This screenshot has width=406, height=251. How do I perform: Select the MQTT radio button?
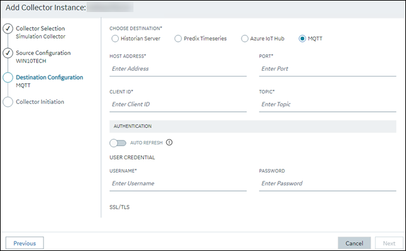(x=302, y=39)
